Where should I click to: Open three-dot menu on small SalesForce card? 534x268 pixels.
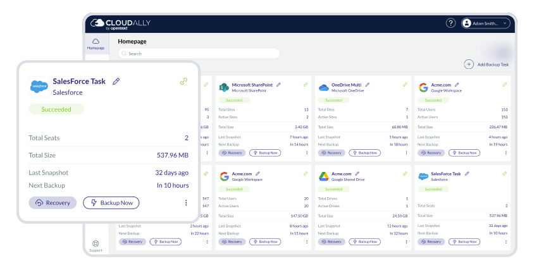point(506,242)
